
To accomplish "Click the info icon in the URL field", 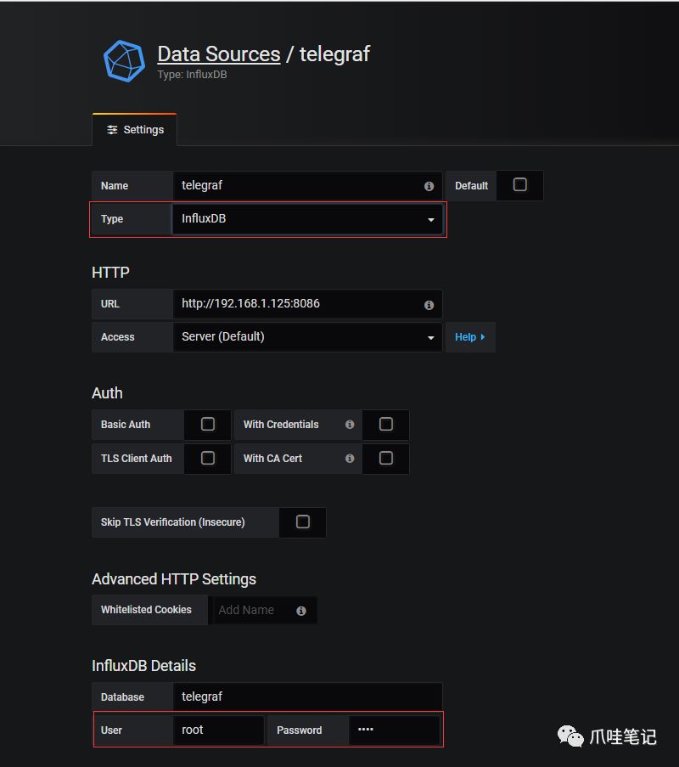I will point(429,305).
